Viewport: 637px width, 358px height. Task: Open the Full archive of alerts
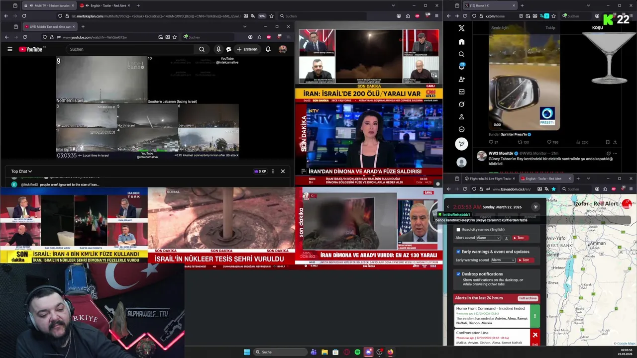pyautogui.click(x=528, y=298)
